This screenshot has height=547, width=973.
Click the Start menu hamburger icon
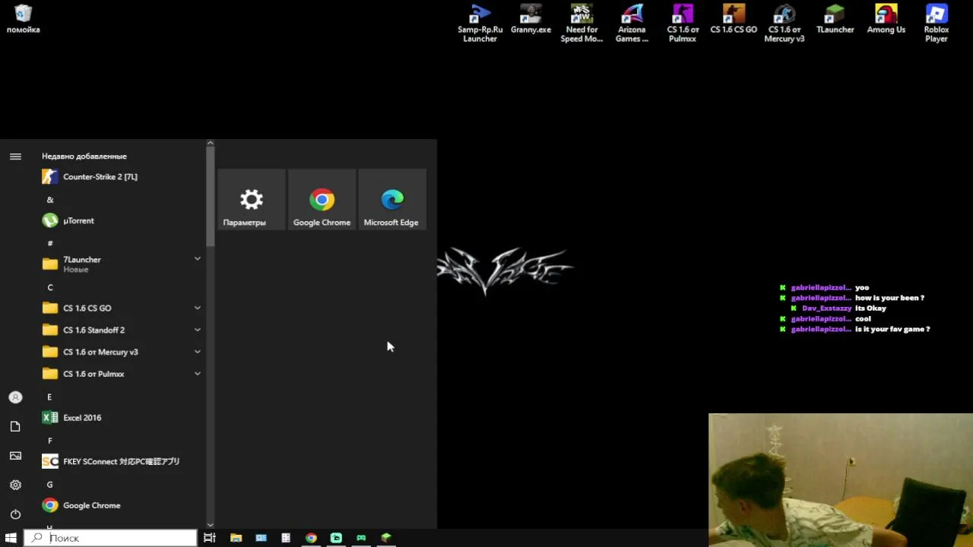(x=15, y=156)
